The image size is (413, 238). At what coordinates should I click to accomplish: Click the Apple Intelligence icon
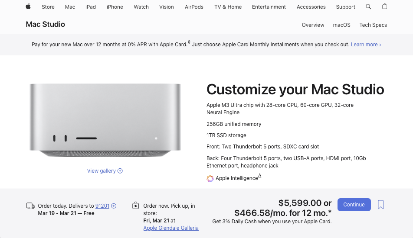[x=210, y=178]
